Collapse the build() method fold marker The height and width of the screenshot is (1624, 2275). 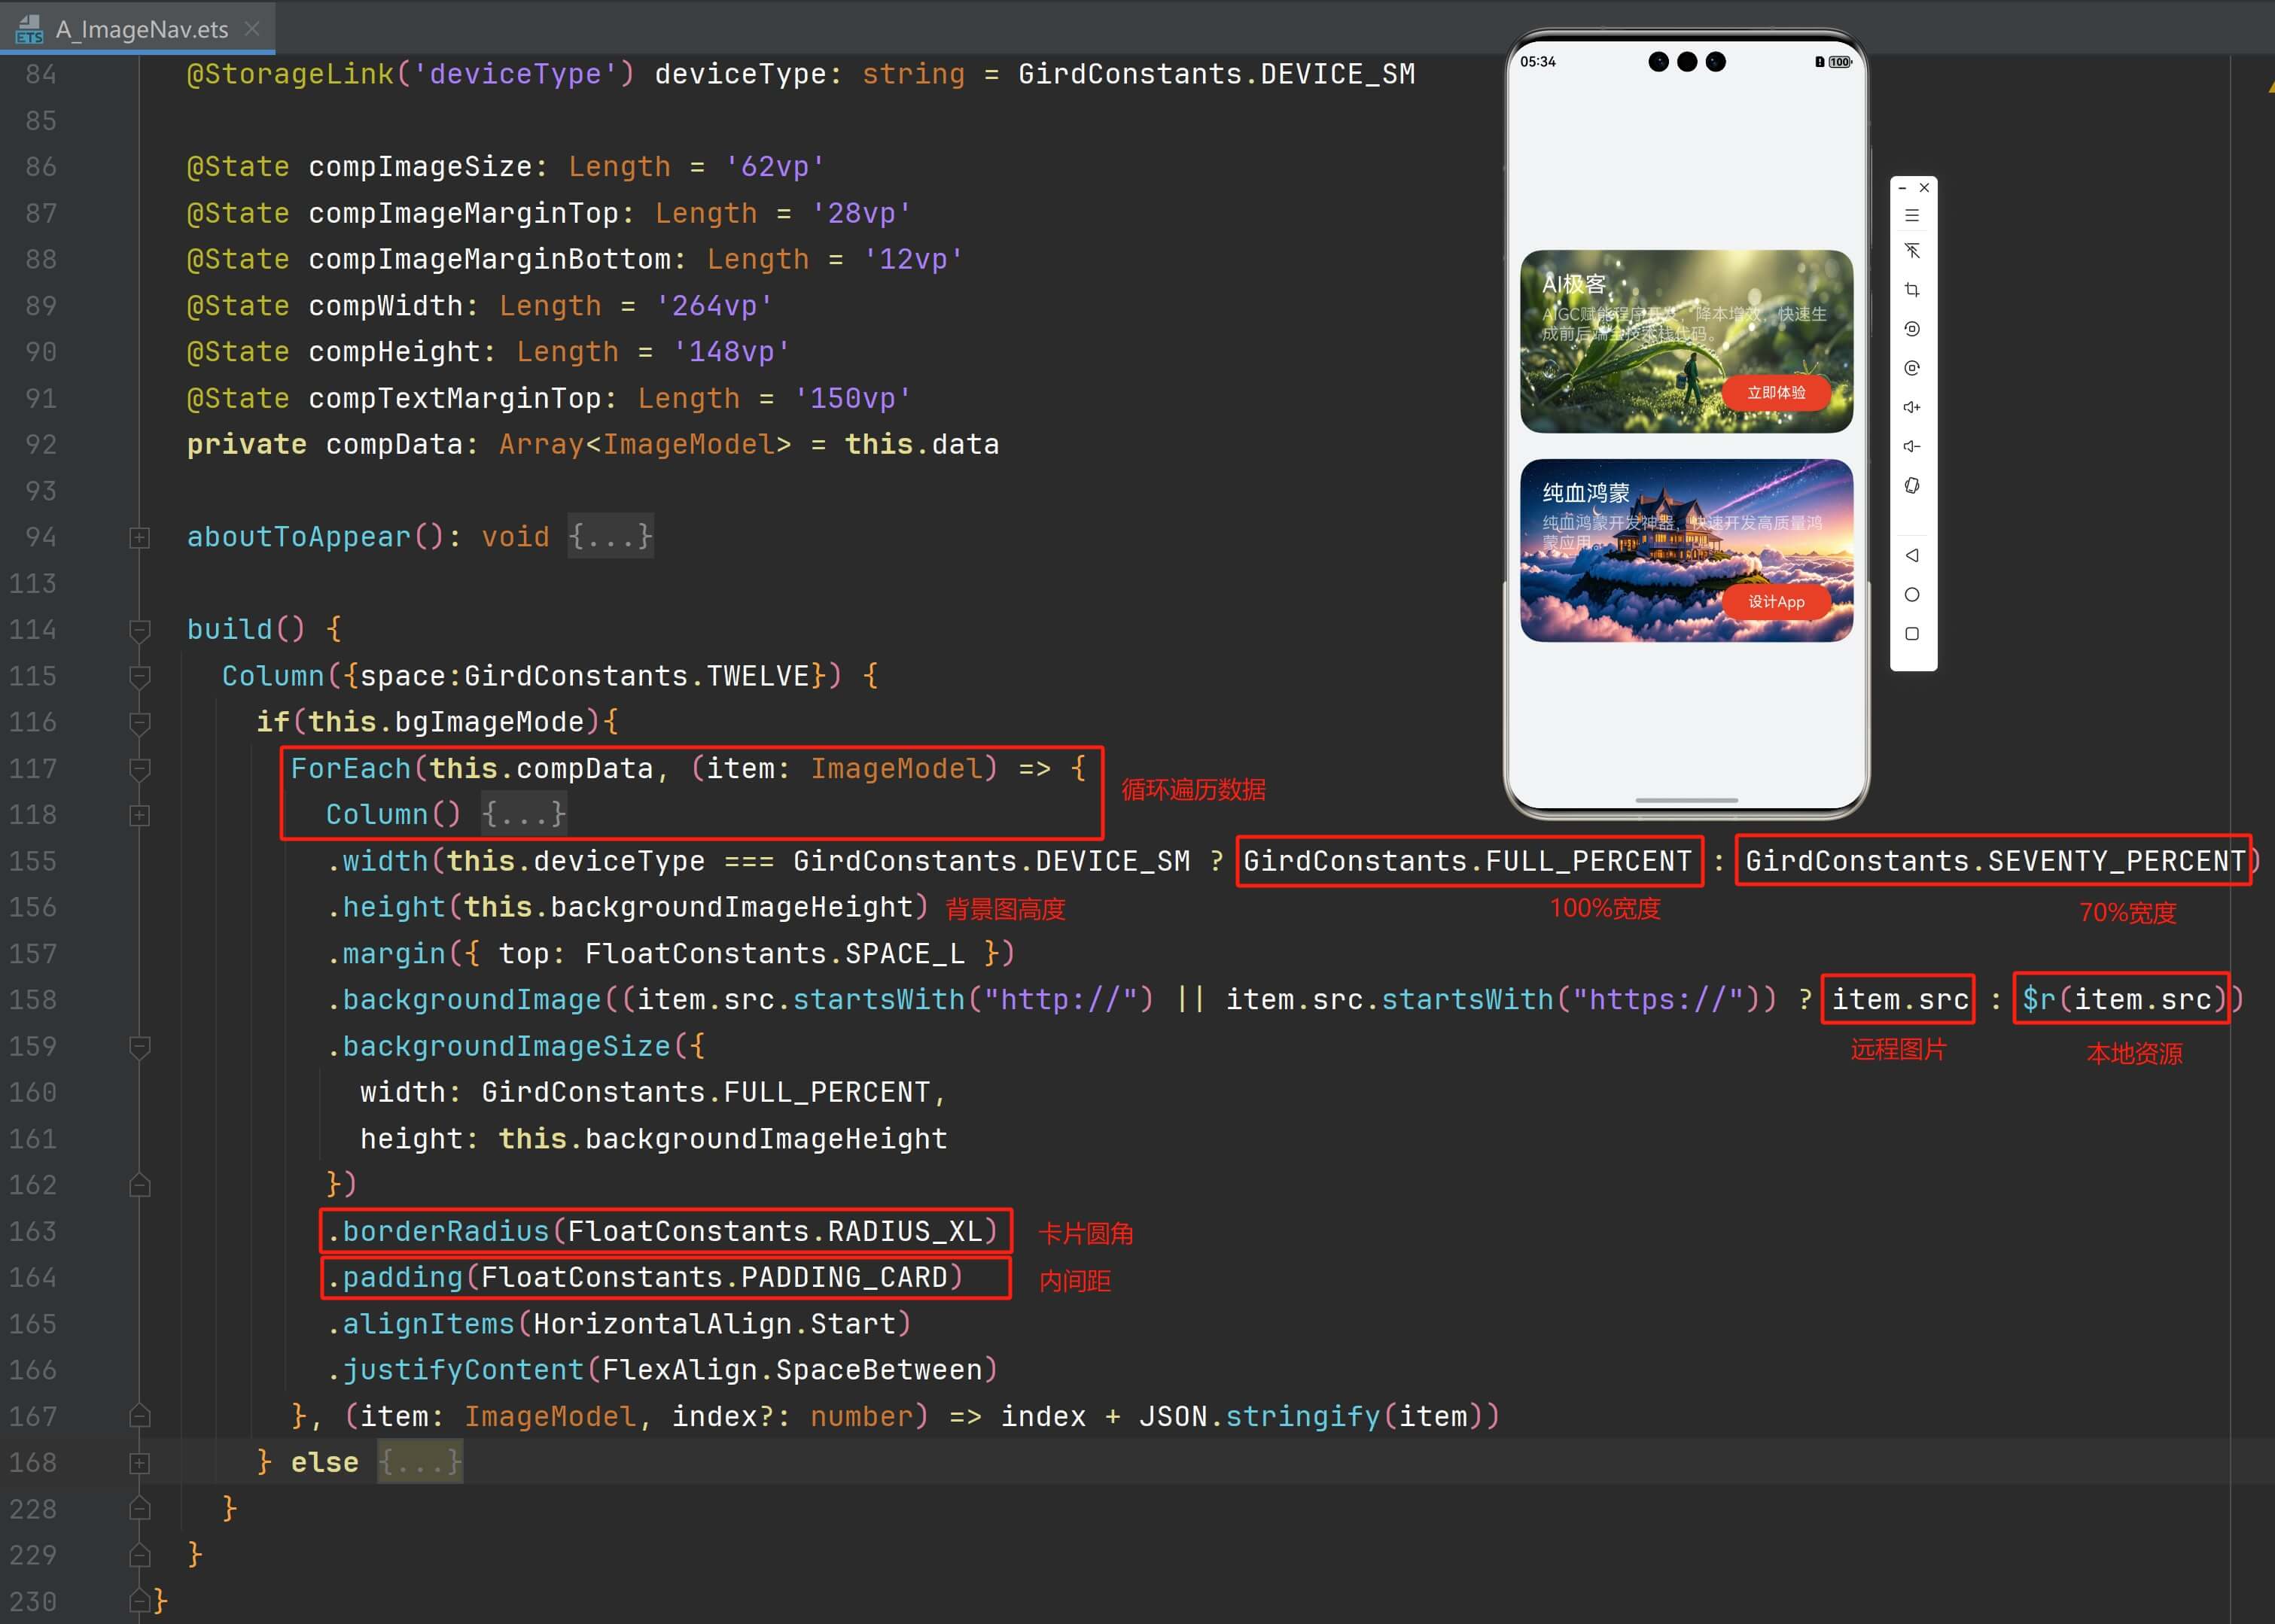pos(140,630)
